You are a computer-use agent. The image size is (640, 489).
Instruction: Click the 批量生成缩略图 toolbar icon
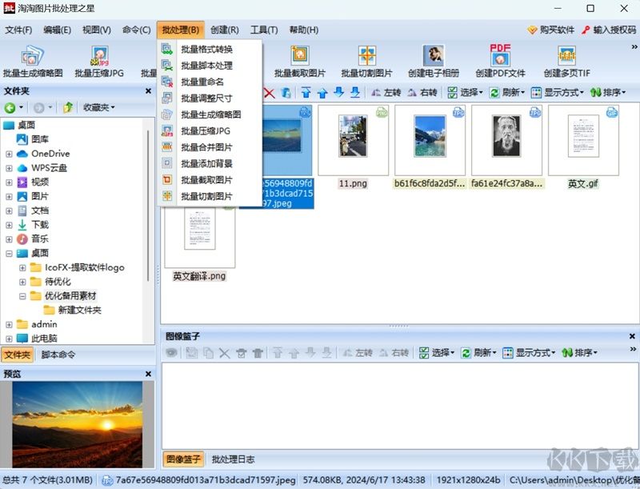coord(33,61)
